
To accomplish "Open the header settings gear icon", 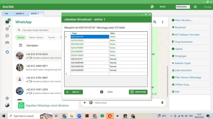I will coord(195,7).
